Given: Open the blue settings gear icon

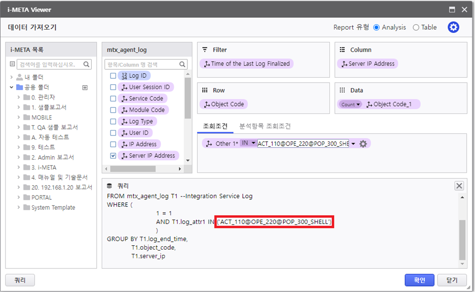Looking at the screenshot, I should [x=453, y=28].
